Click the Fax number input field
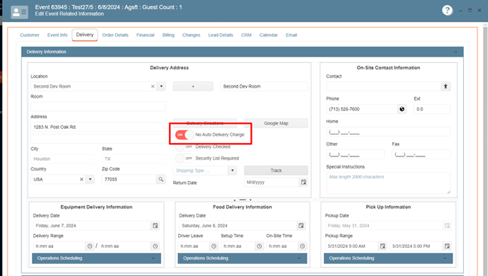 click(x=421, y=154)
